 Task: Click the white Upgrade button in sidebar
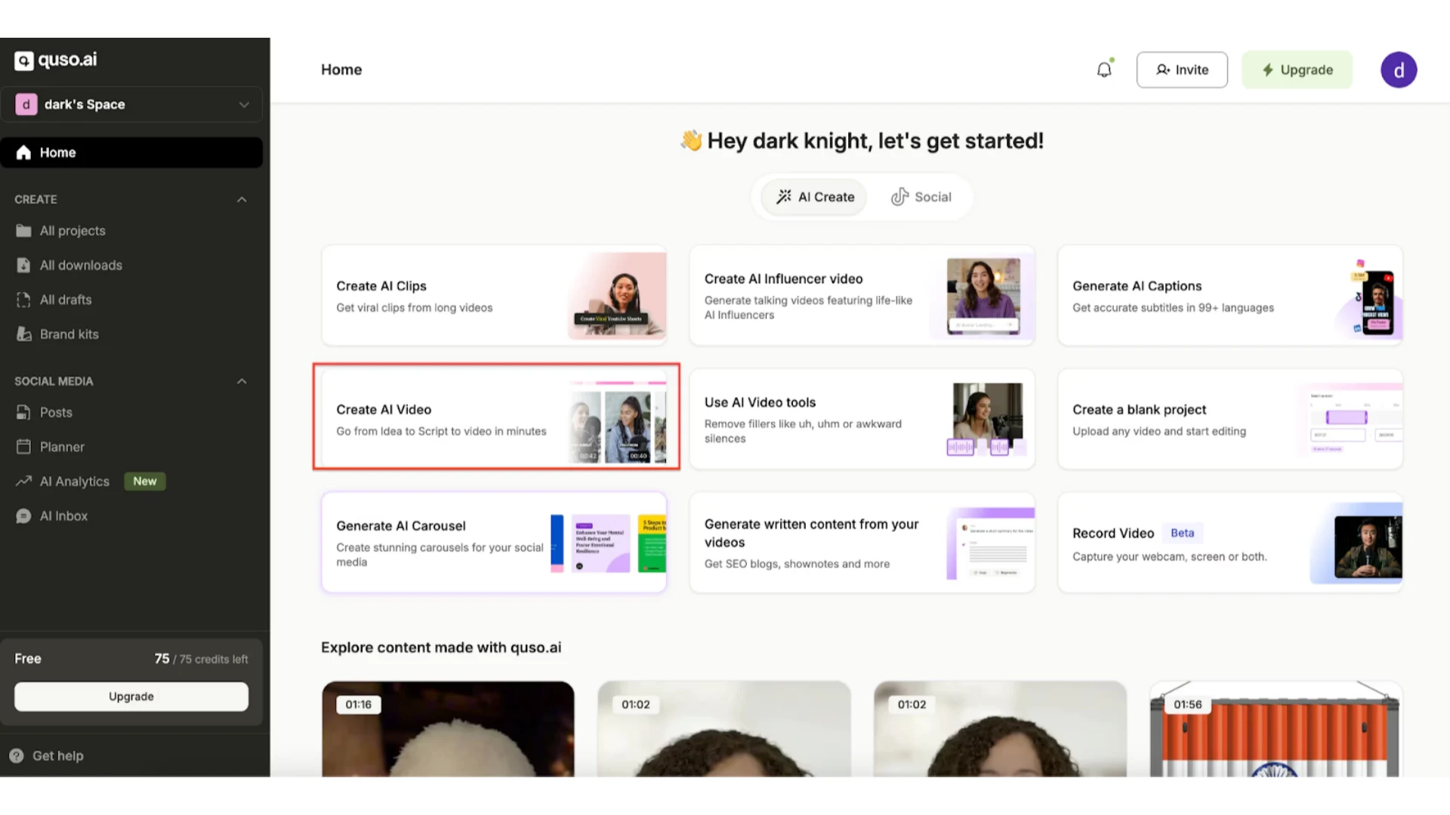click(x=131, y=697)
